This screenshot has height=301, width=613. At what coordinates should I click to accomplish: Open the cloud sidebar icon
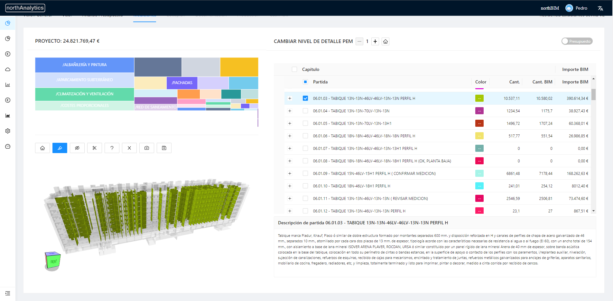pyautogui.click(x=8, y=69)
